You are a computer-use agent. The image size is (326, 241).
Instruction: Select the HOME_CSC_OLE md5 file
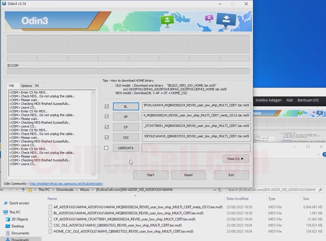pyautogui.click(x=123, y=231)
